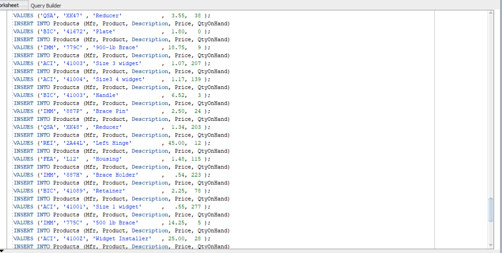Image resolution: width=502 pixels, height=253 pixels.
Task: Click the 'Brace Pin' description
Action: click(110, 112)
